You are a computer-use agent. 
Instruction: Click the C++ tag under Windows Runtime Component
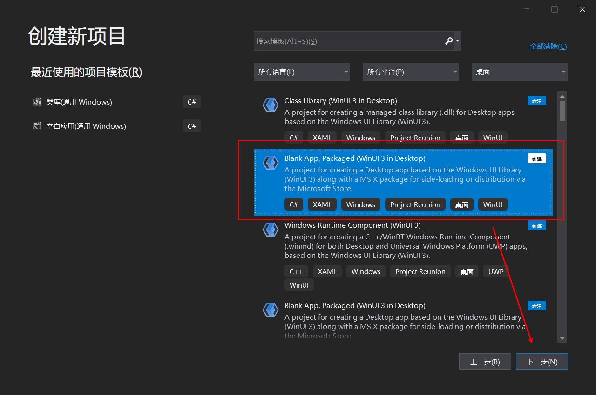coord(296,271)
